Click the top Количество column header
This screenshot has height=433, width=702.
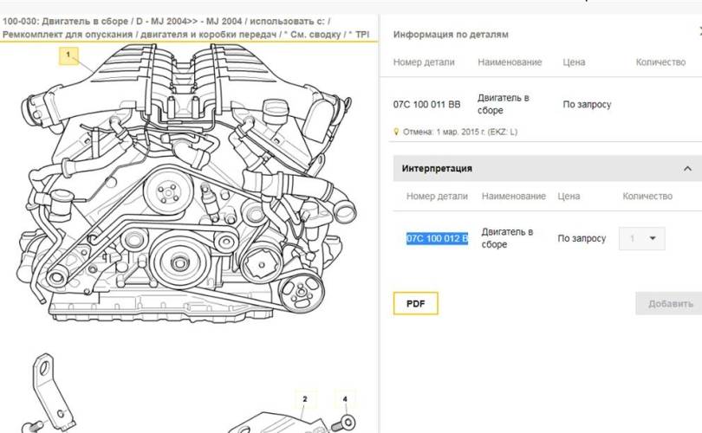pyautogui.click(x=660, y=62)
